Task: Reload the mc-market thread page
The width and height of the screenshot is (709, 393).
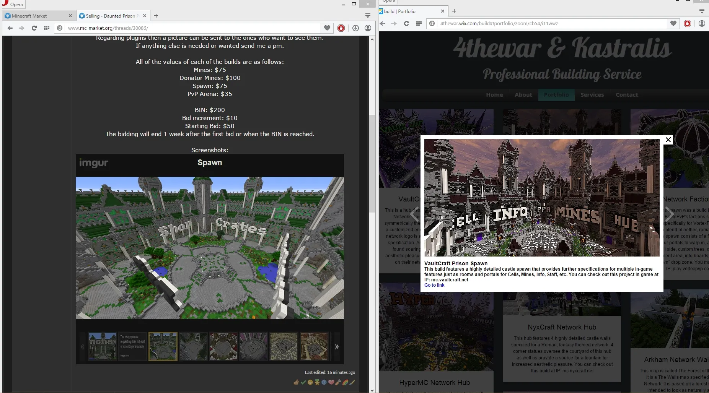Action: tap(34, 28)
